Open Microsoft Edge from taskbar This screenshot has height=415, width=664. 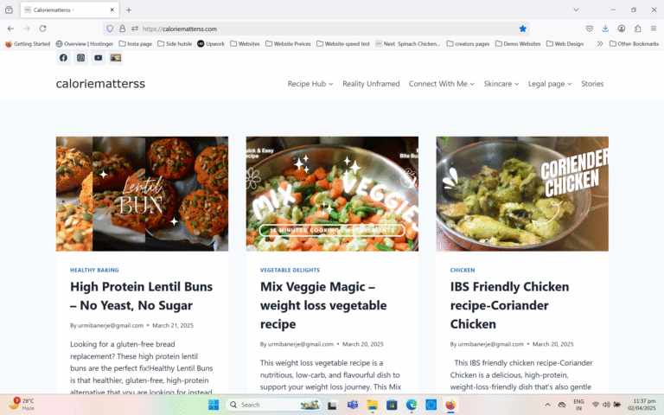(x=412, y=405)
